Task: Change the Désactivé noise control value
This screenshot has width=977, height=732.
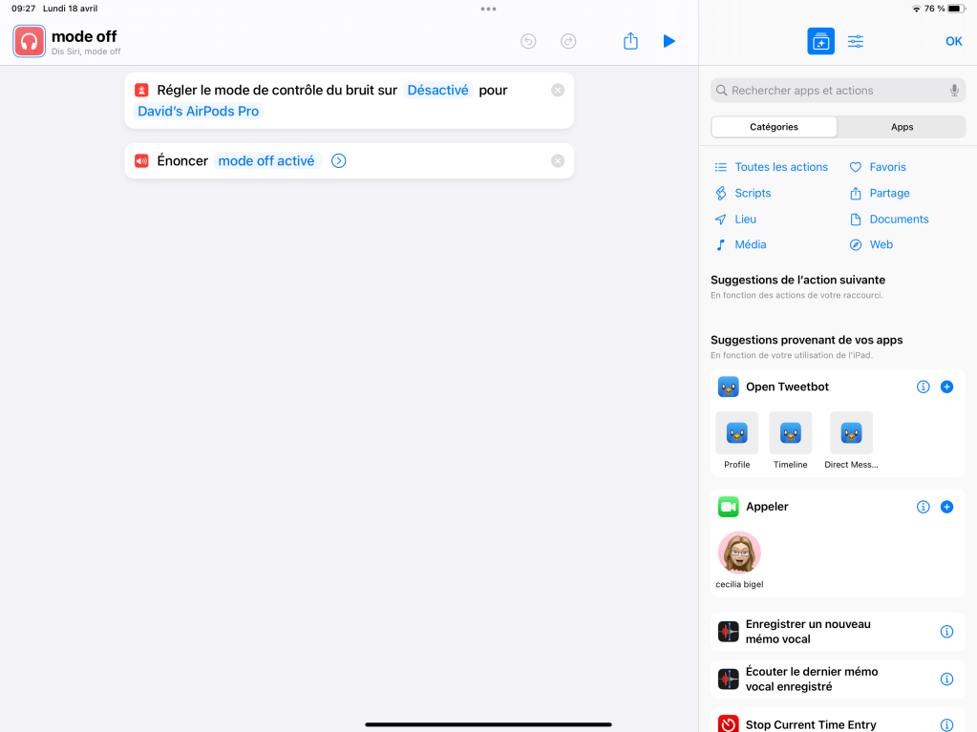Action: pyautogui.click(x=437, y=90)
